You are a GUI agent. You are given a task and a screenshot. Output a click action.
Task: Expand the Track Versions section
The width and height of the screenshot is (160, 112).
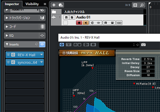click(7, 18)
